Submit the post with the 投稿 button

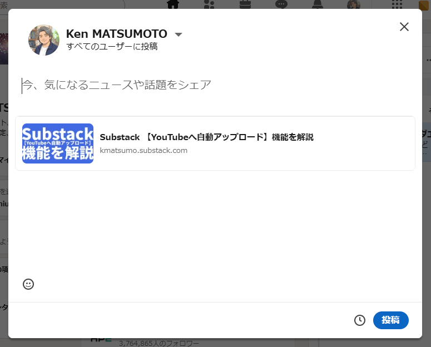390,320
